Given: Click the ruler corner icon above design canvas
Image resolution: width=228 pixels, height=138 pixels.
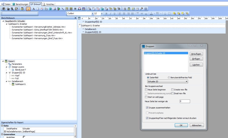Looking at the screenshot, I should click(x=79, y=18).
